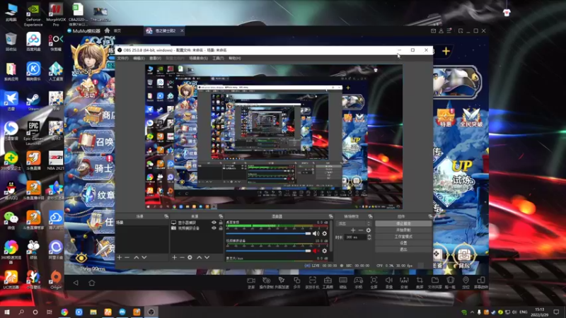
Task: Open the OBS 编辑(E) menu
Action: point(139,58)
